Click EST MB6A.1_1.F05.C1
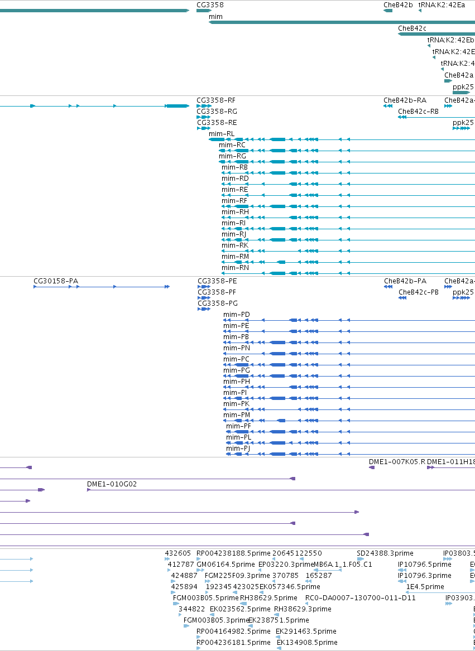 pos(343,565)
